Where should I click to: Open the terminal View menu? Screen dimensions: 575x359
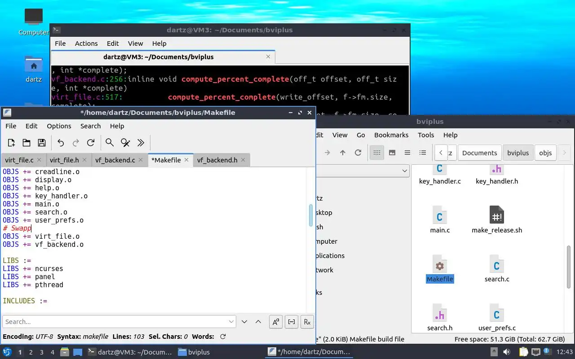pyautogui.click(x=135, y=44)
